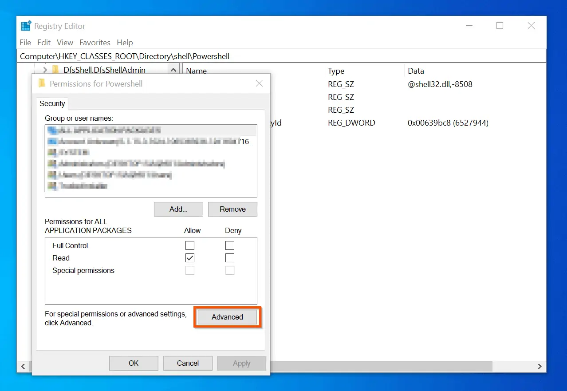
Task: Check the Deny box for Read
Action: pyautogui.click(x=230, y=258)
